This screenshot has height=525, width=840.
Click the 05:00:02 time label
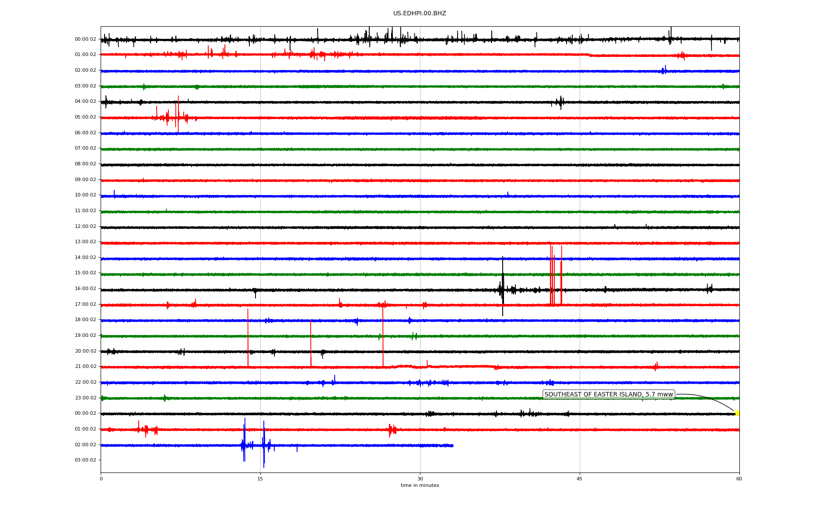[85, 117]
